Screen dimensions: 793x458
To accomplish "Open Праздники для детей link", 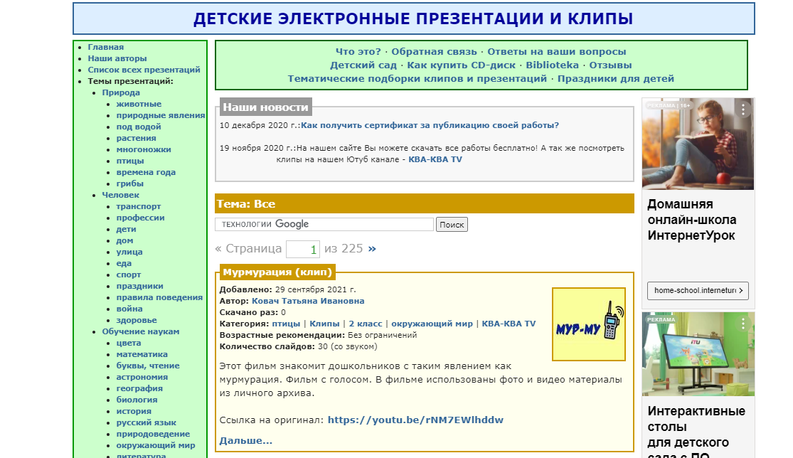I will 615,79.
